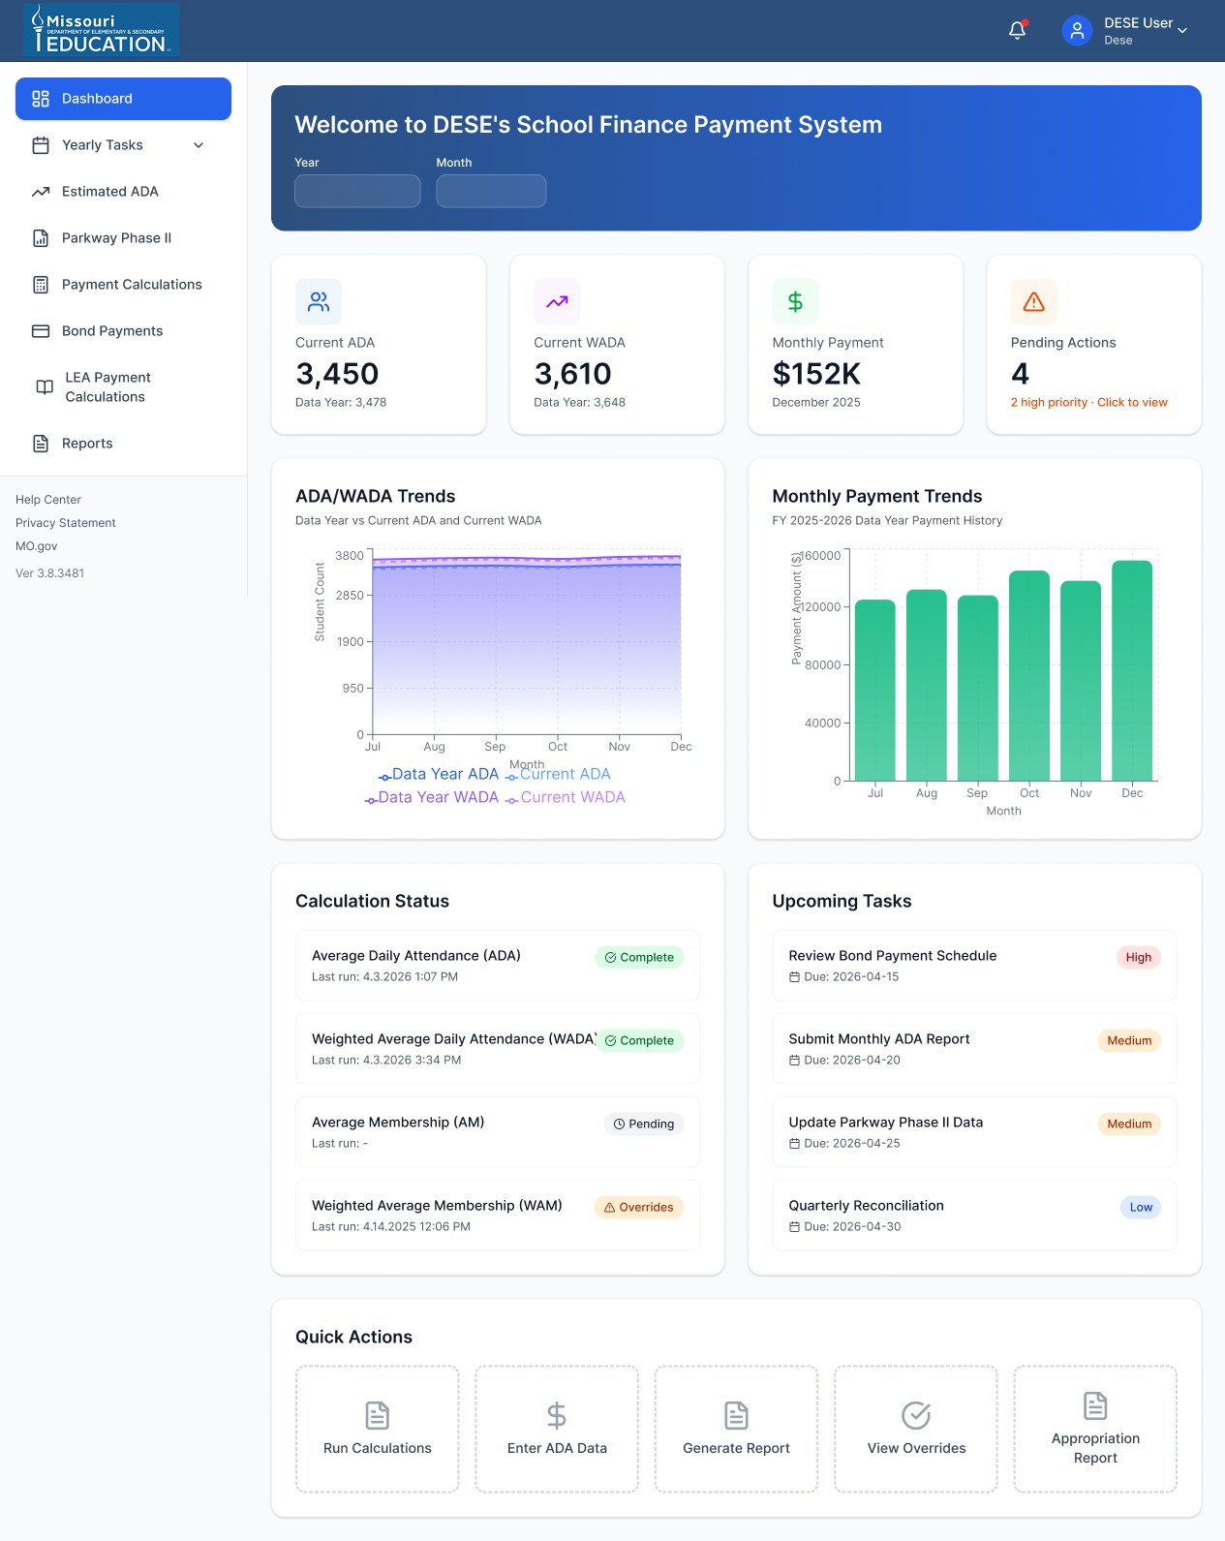
Task: Click the Pending badge on Average Membership
Action: point(644,1124)
